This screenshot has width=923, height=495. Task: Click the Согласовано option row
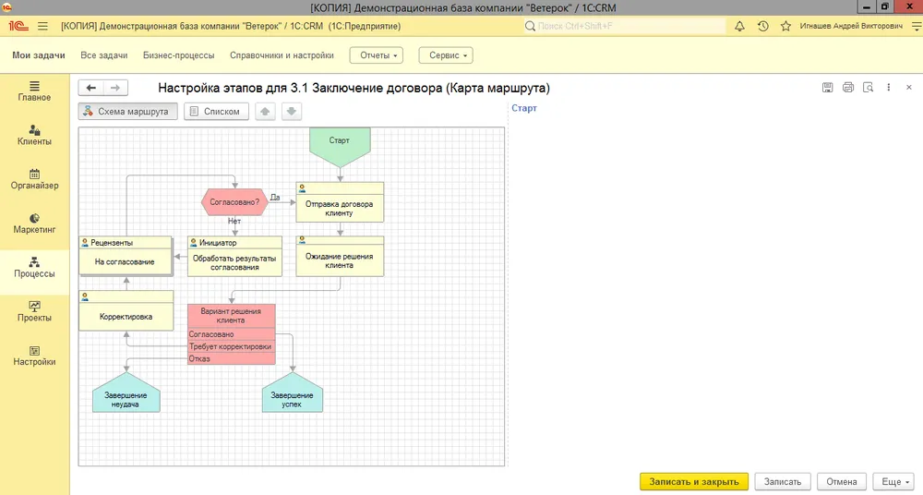pyautogui.click(x=231, y=334)
